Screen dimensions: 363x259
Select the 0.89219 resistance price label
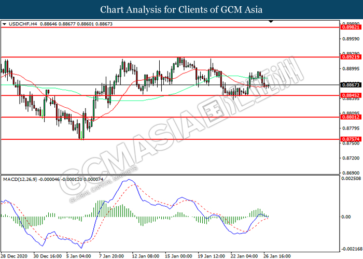[x=351, y=57]
